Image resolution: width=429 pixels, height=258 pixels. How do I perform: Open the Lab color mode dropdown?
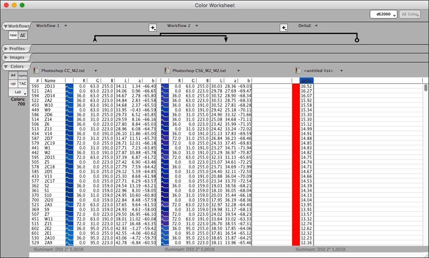[18, 92]
